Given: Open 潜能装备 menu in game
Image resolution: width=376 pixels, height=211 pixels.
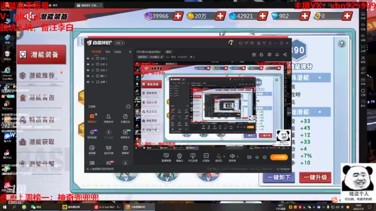Looking at the screenshot, I should pos(41,54).
